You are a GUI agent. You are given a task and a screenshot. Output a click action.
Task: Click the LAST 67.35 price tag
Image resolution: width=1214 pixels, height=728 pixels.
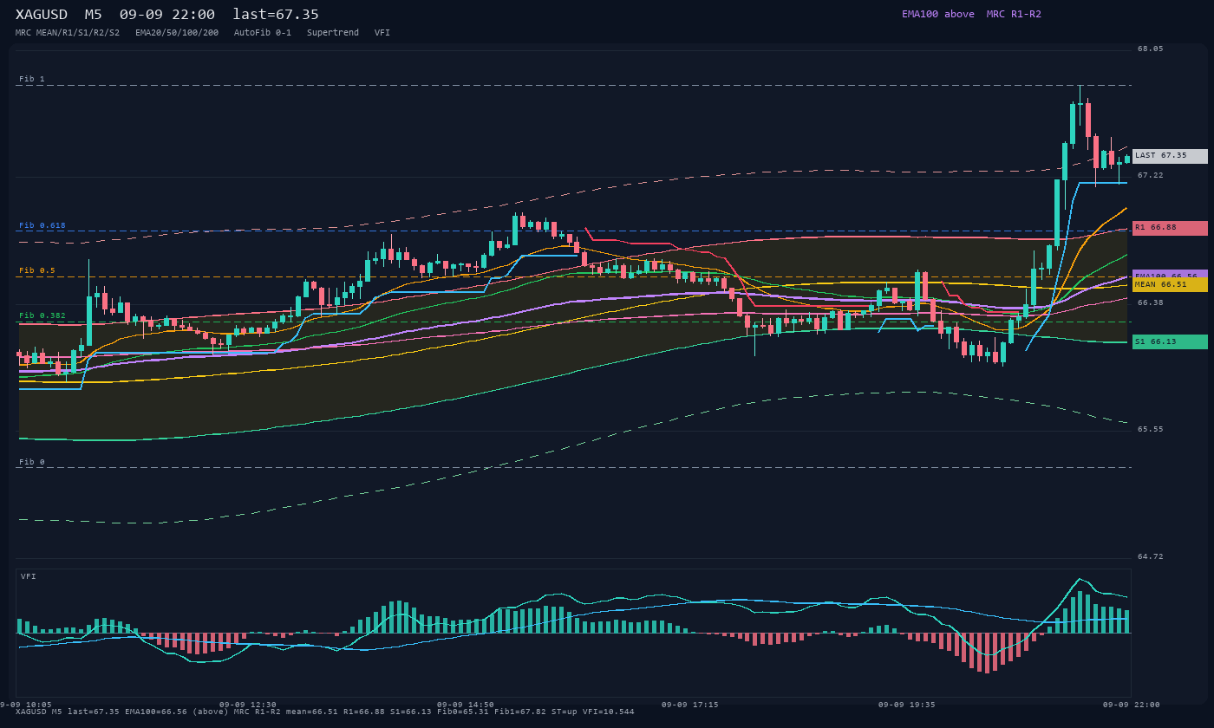[x=1170, y=156]
